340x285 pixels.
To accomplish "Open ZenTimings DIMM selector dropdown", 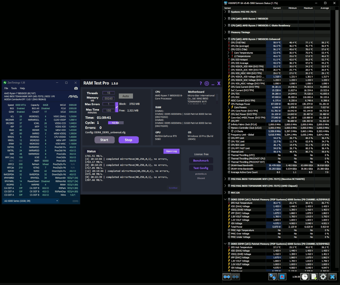I will [31, 201].
